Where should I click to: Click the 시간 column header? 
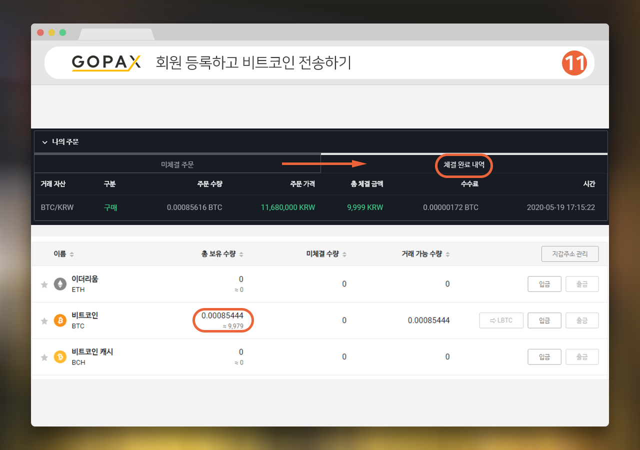[x=589, y=184]
